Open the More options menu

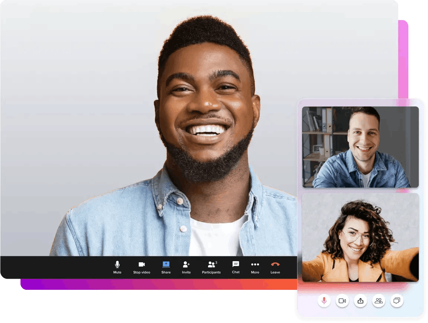click(255, 267)
